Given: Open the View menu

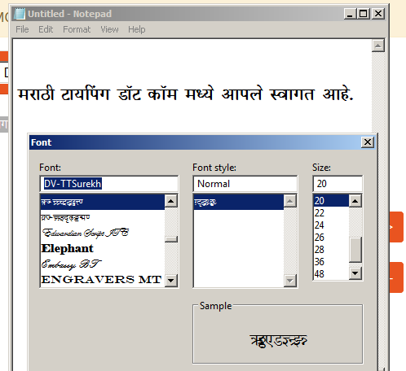Looking at the screenshot, I should (109, 29).
